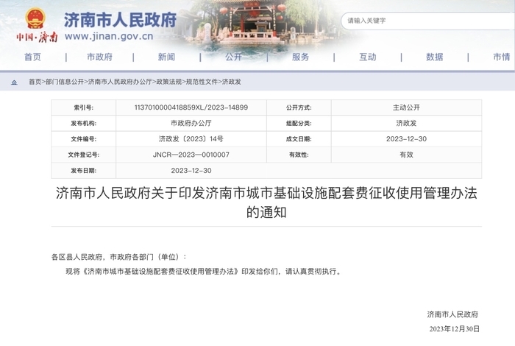
Task: Open 部门信息公开 breadcrumb link
Action: coord(65,82)
